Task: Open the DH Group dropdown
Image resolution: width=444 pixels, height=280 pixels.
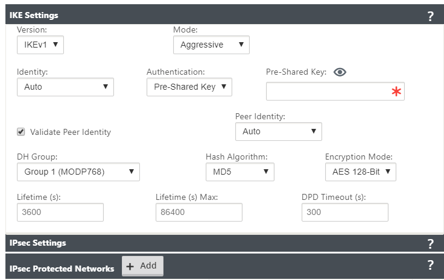Action: coord(78,172)
